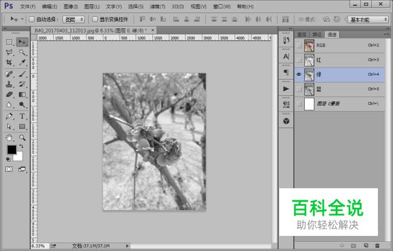Open status bar document info arrow

tap(128, 246)
